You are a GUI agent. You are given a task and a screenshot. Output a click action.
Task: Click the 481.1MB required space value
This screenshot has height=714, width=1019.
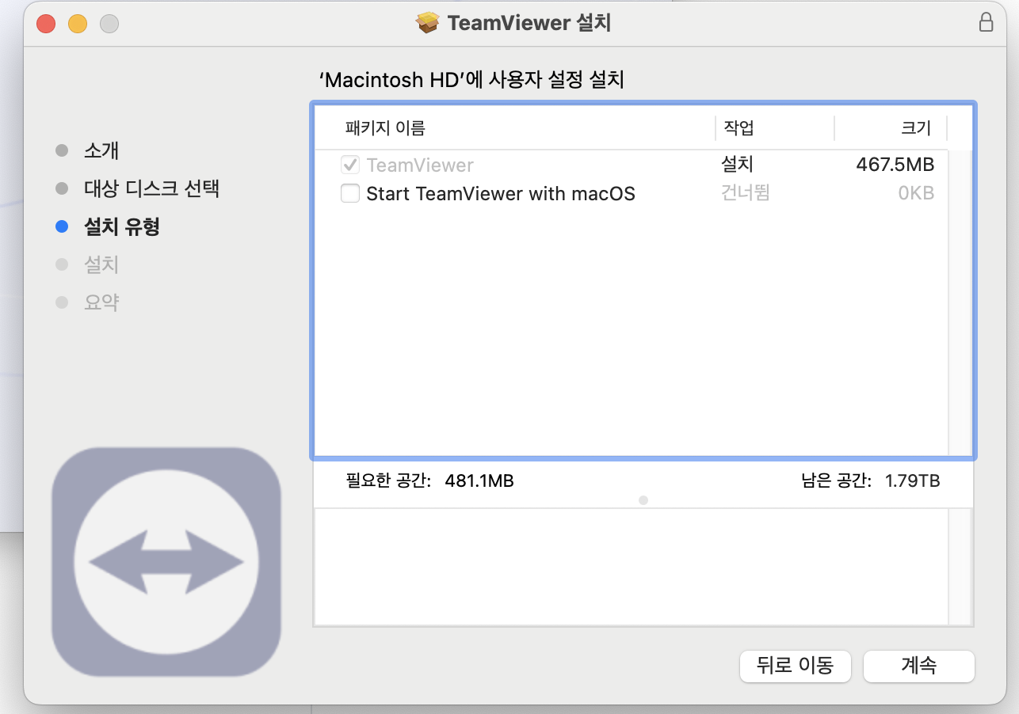[479, 480]
